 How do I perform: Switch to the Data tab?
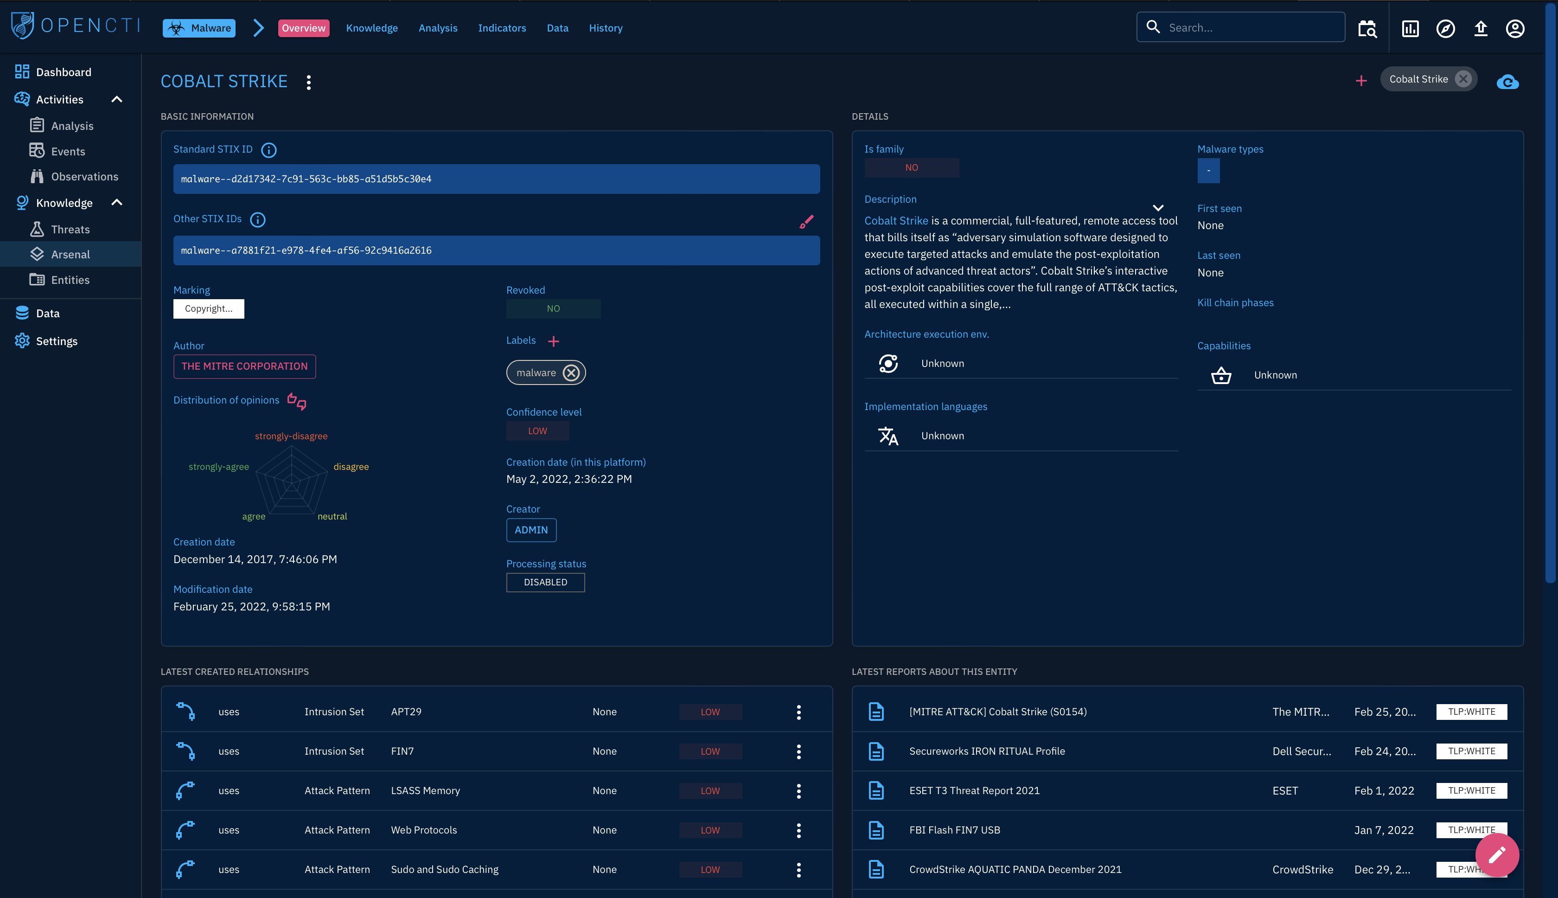point(557,28)
